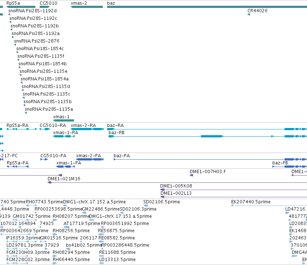Image resolution: width=307 pixels, height=265 pixels.
Task: Select the RH08256.5prime EST label
Action: pos(71,231)
